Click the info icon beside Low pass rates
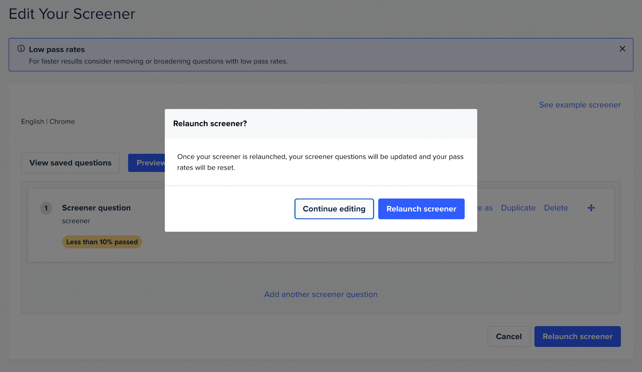642x372 pixels. (x=21, y=49)
